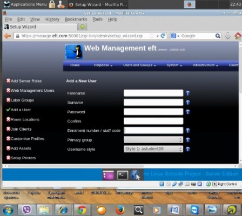Open the View menu
242x216 pixels.
click(35, 19)
